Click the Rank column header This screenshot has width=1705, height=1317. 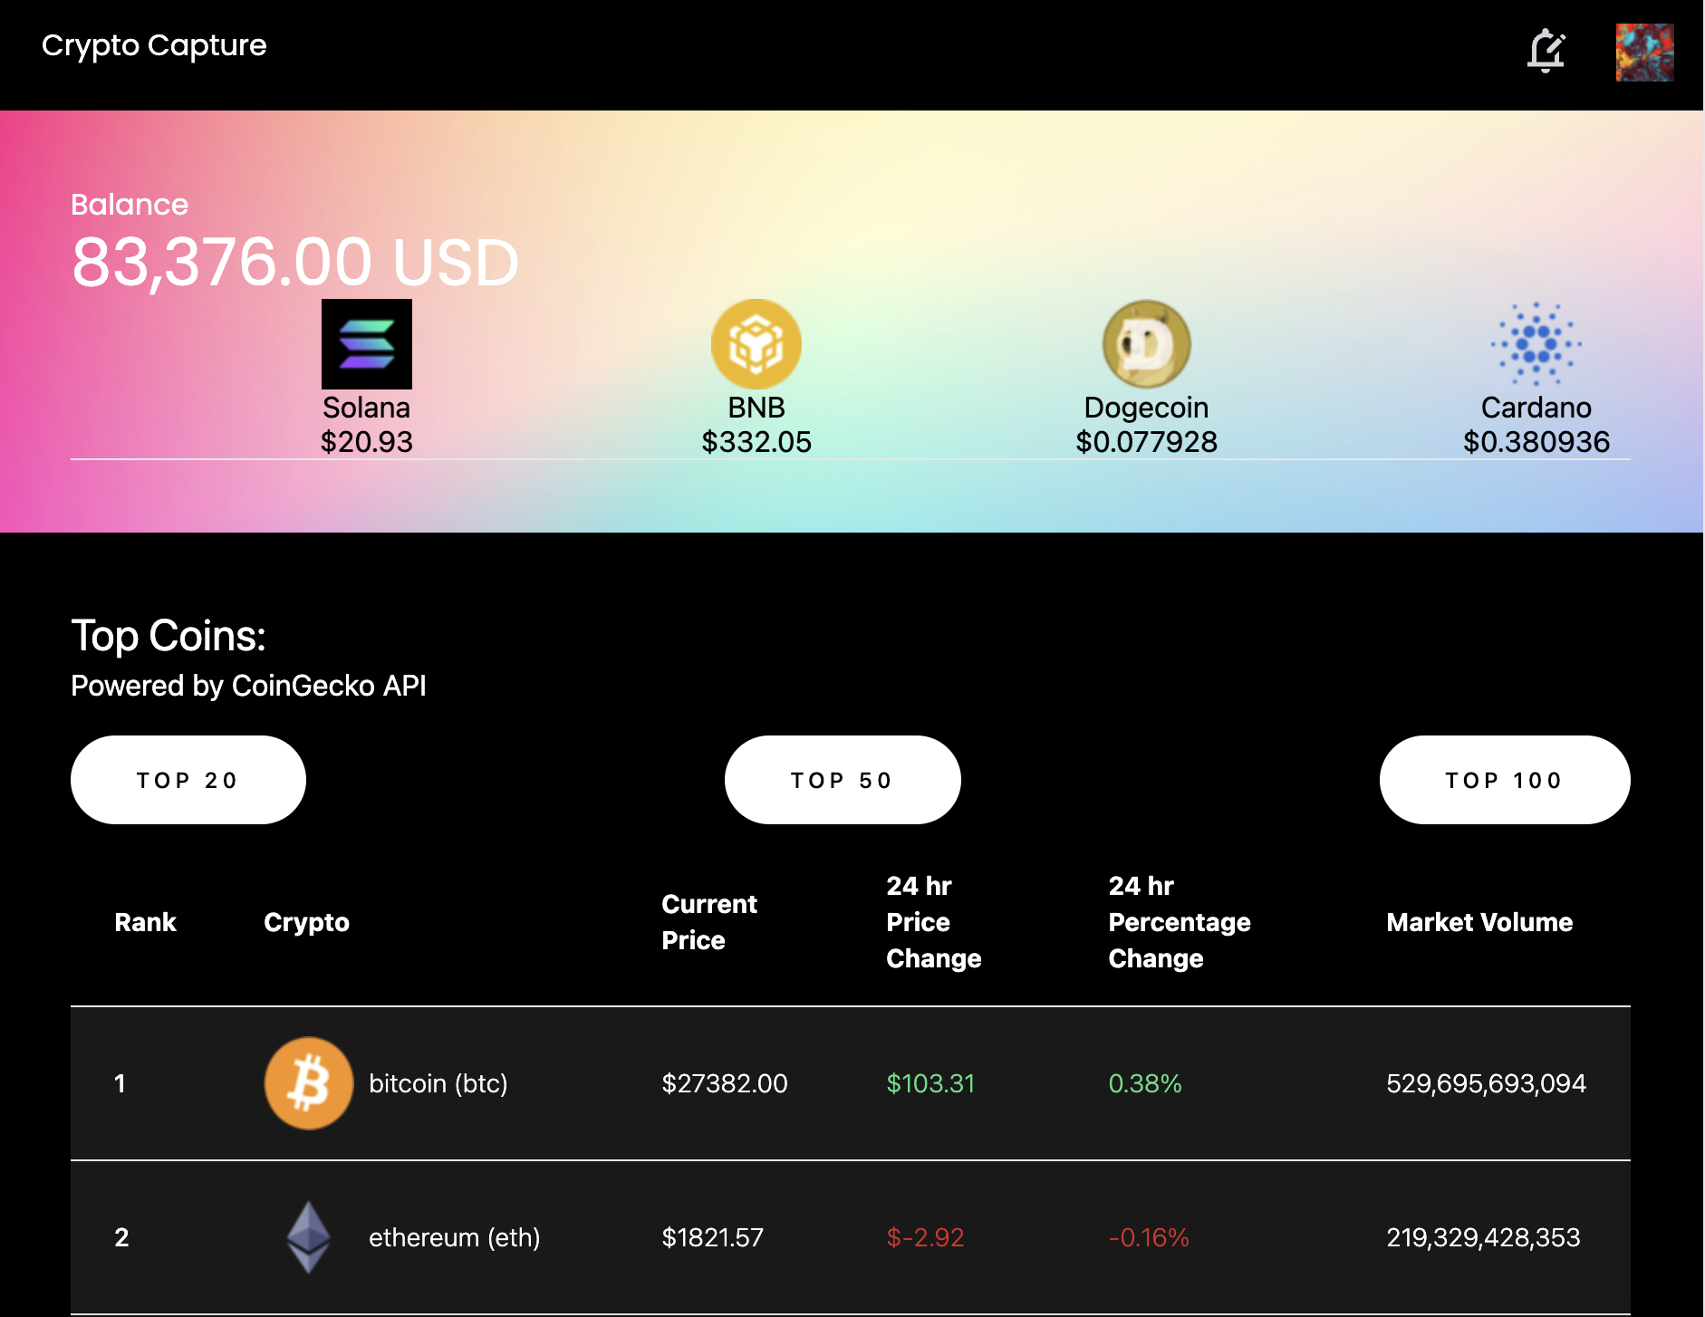[145, 922]
